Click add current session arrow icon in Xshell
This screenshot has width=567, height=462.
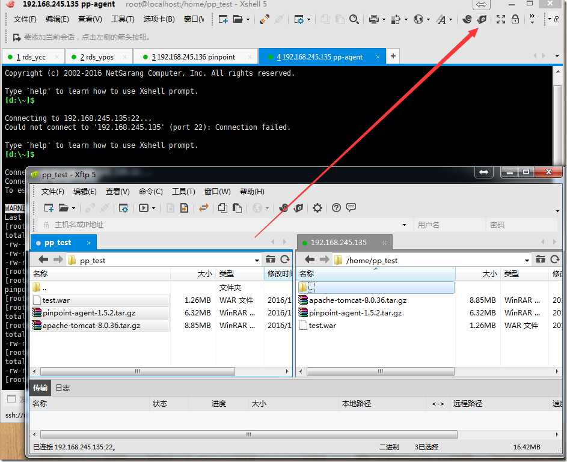coord(17,37)
